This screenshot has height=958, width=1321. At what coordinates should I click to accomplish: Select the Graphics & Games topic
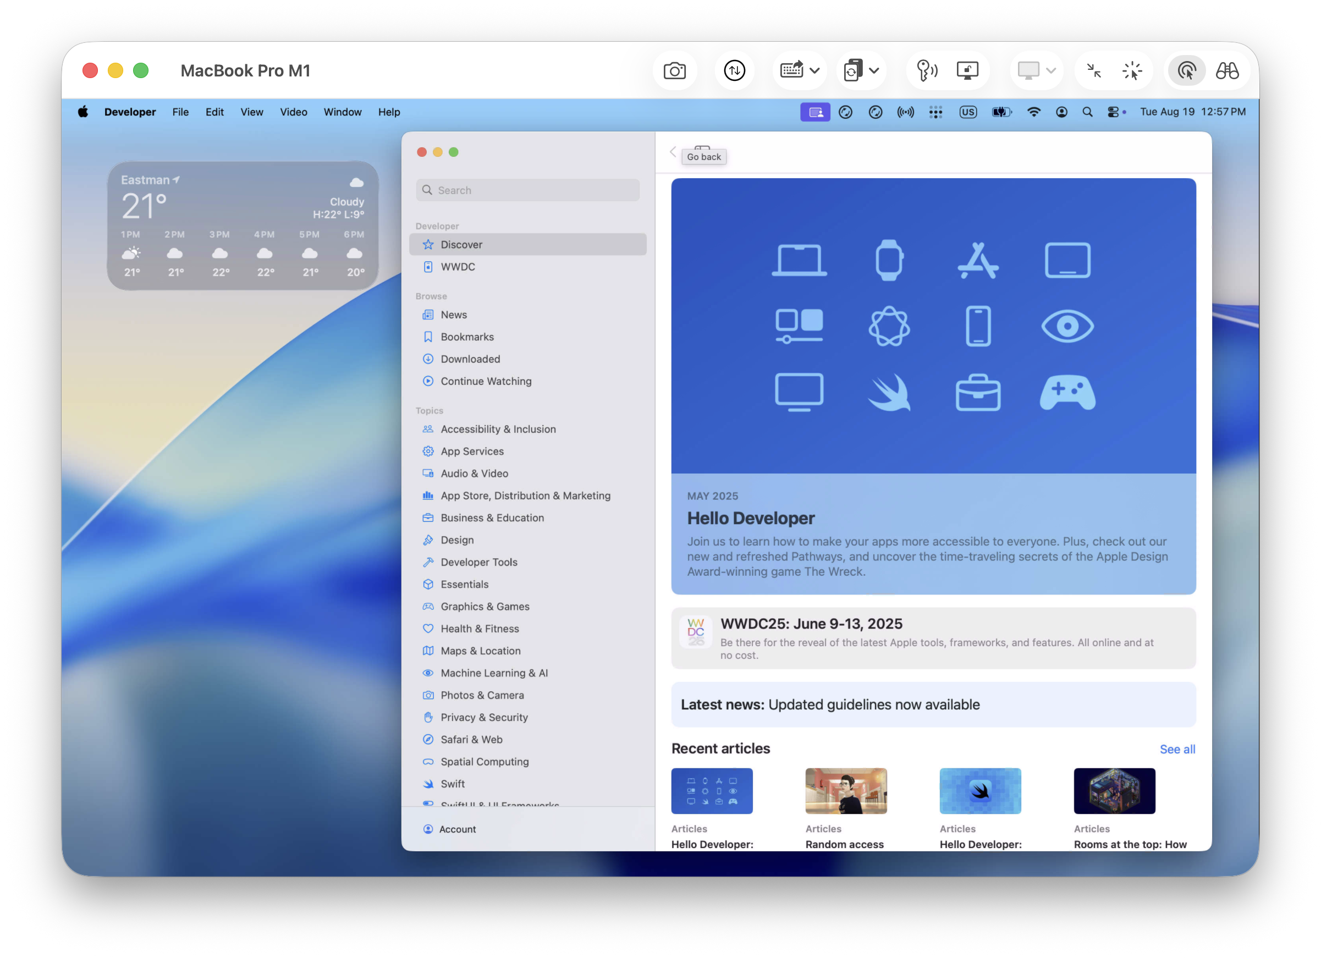[527, 606]
